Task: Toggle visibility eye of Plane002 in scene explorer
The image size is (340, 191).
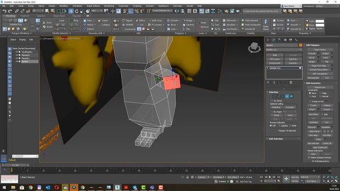Action: [16, 55]
